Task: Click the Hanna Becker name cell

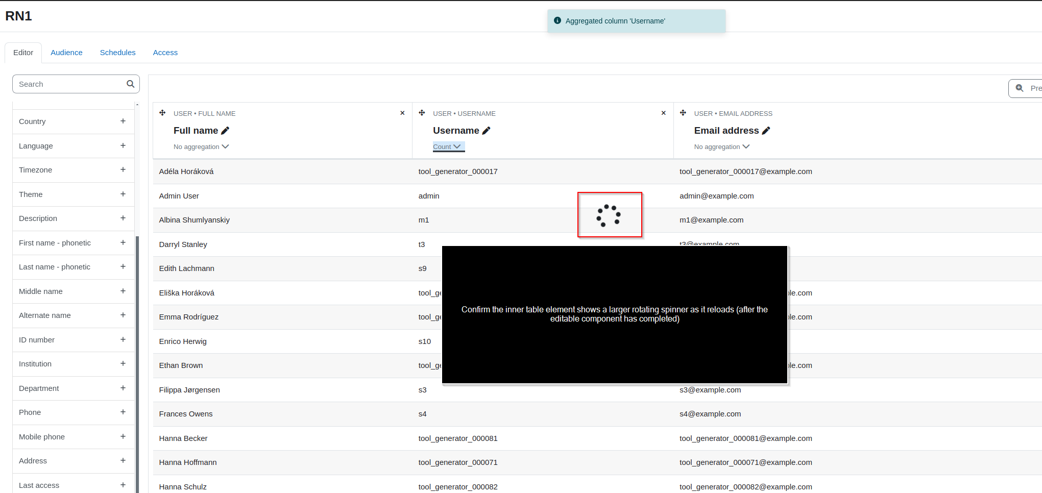Action: click(x=183, y=438)
